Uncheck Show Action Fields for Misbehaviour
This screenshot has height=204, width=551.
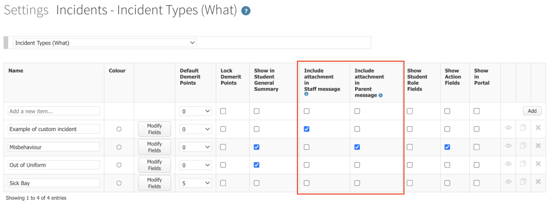[447, 147]
